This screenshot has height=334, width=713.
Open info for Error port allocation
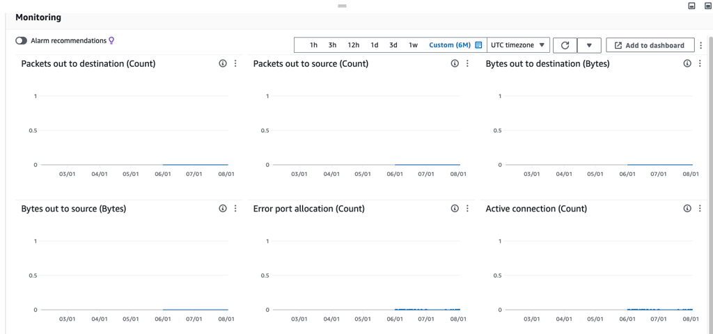click(455, 209)
